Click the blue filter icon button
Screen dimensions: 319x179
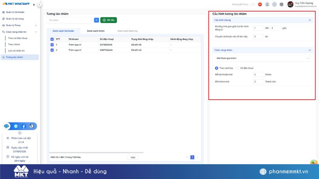click(96, 20)
